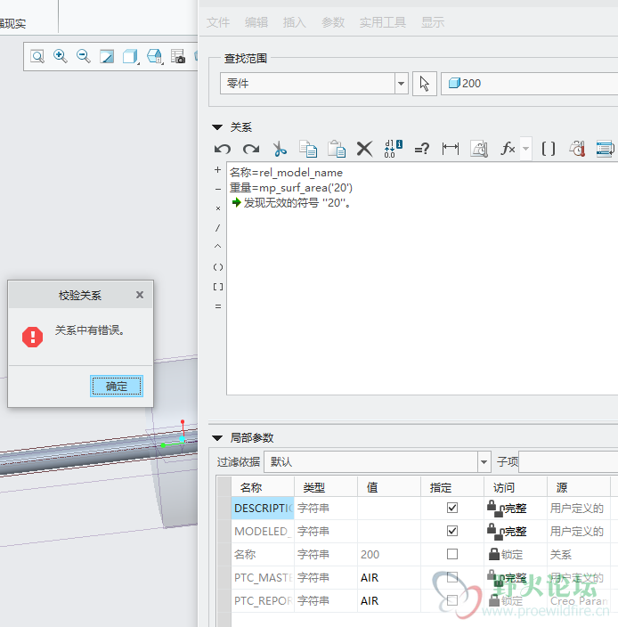Cut selected relation text with scissors
Image resolution: width=618 pixels, height=627 pixels.
point(280,149)
